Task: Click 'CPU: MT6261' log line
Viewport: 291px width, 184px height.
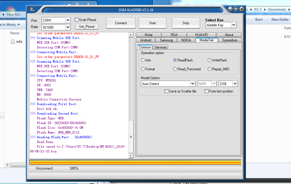Action: point(47,80)
